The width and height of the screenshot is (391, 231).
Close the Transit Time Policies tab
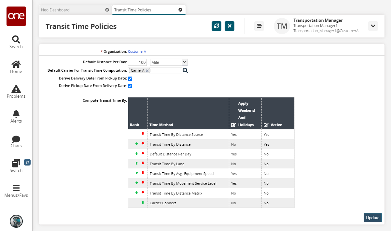(x=180, y=10)
